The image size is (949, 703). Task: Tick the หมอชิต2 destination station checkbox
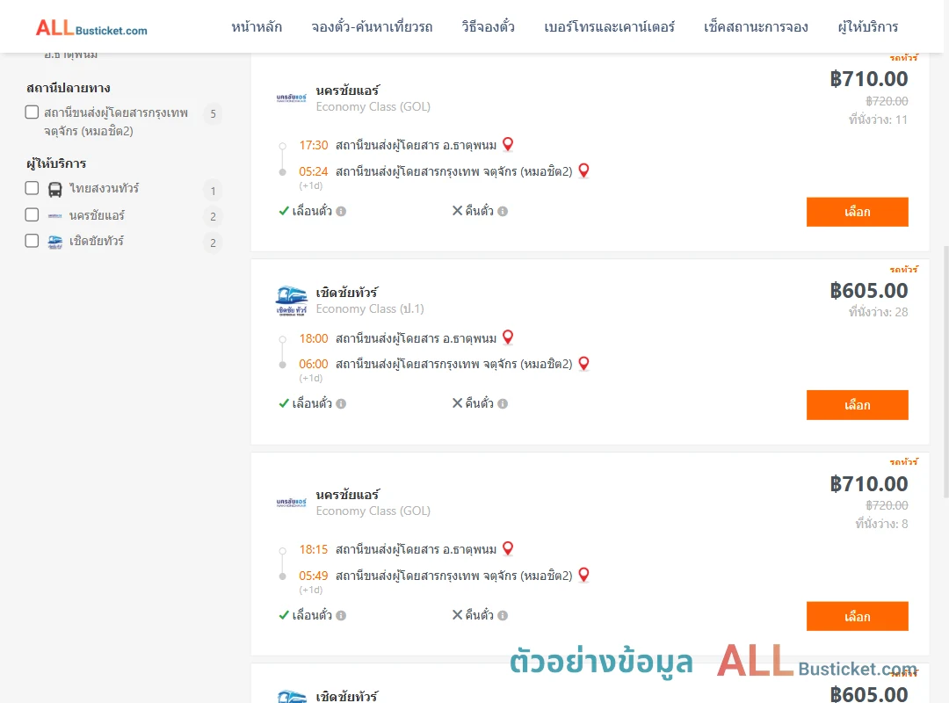tap(33, 112)
